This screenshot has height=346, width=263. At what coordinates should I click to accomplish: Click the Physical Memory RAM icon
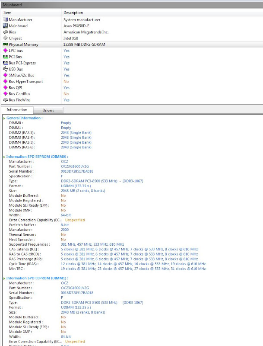[6, 45]
